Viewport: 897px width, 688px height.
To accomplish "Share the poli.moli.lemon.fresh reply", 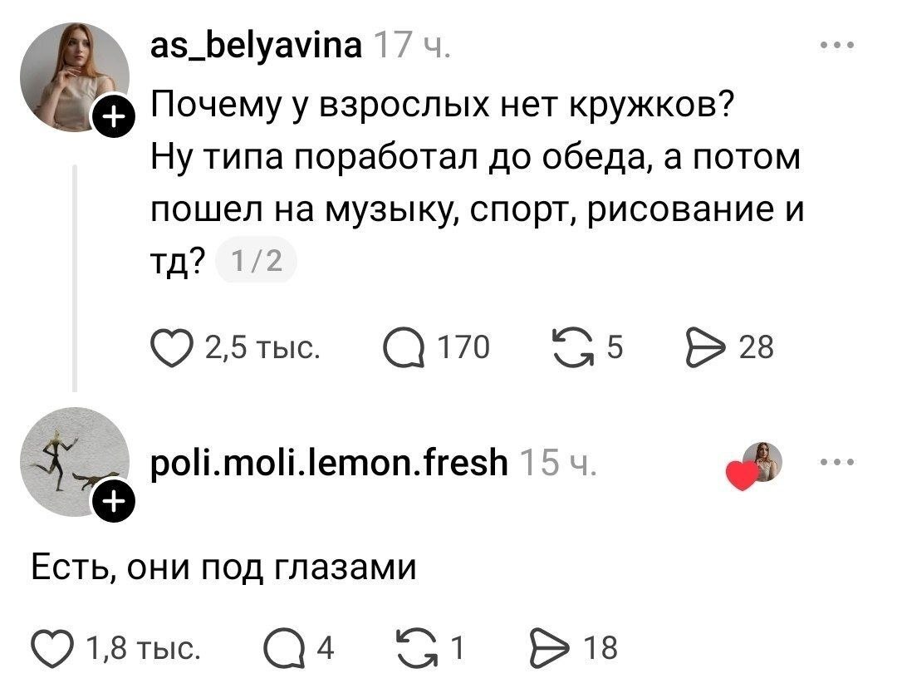I will click(551, 648).
